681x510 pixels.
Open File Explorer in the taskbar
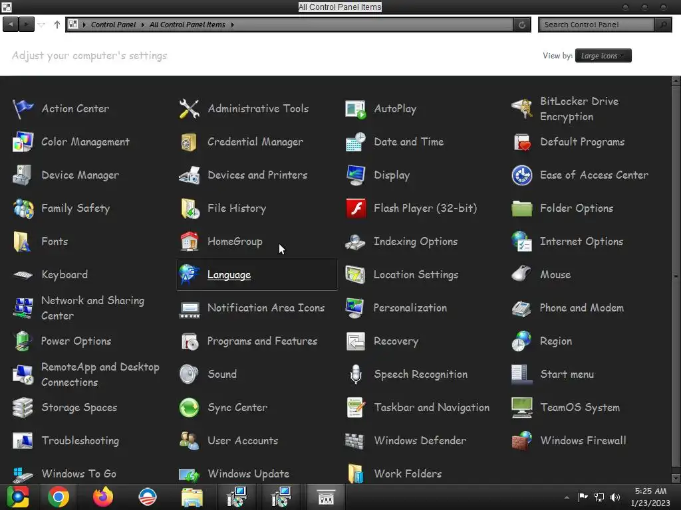coord(192,497)
